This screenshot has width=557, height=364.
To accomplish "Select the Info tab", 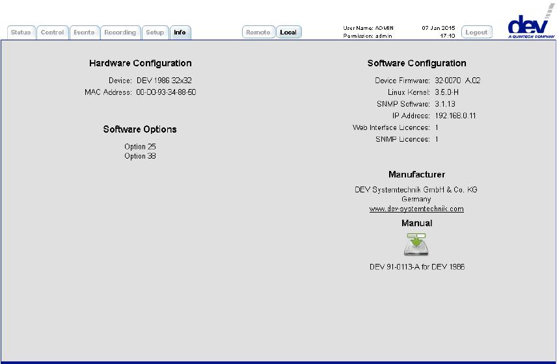I will tap(180, 32).
